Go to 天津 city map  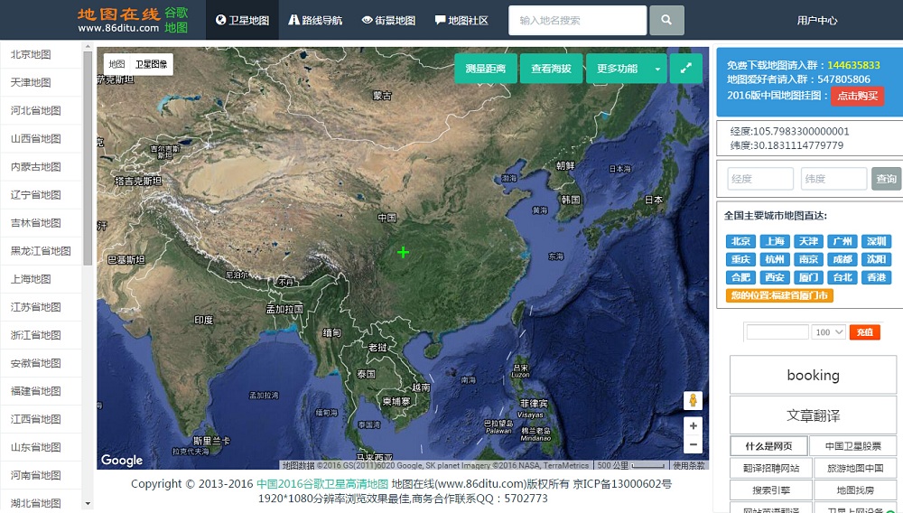[x=808, y=241]
